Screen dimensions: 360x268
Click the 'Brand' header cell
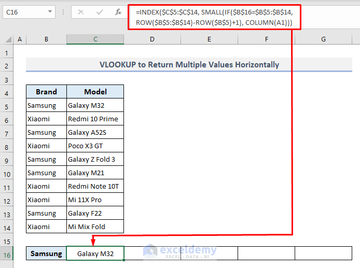click(x=46, y=92)
